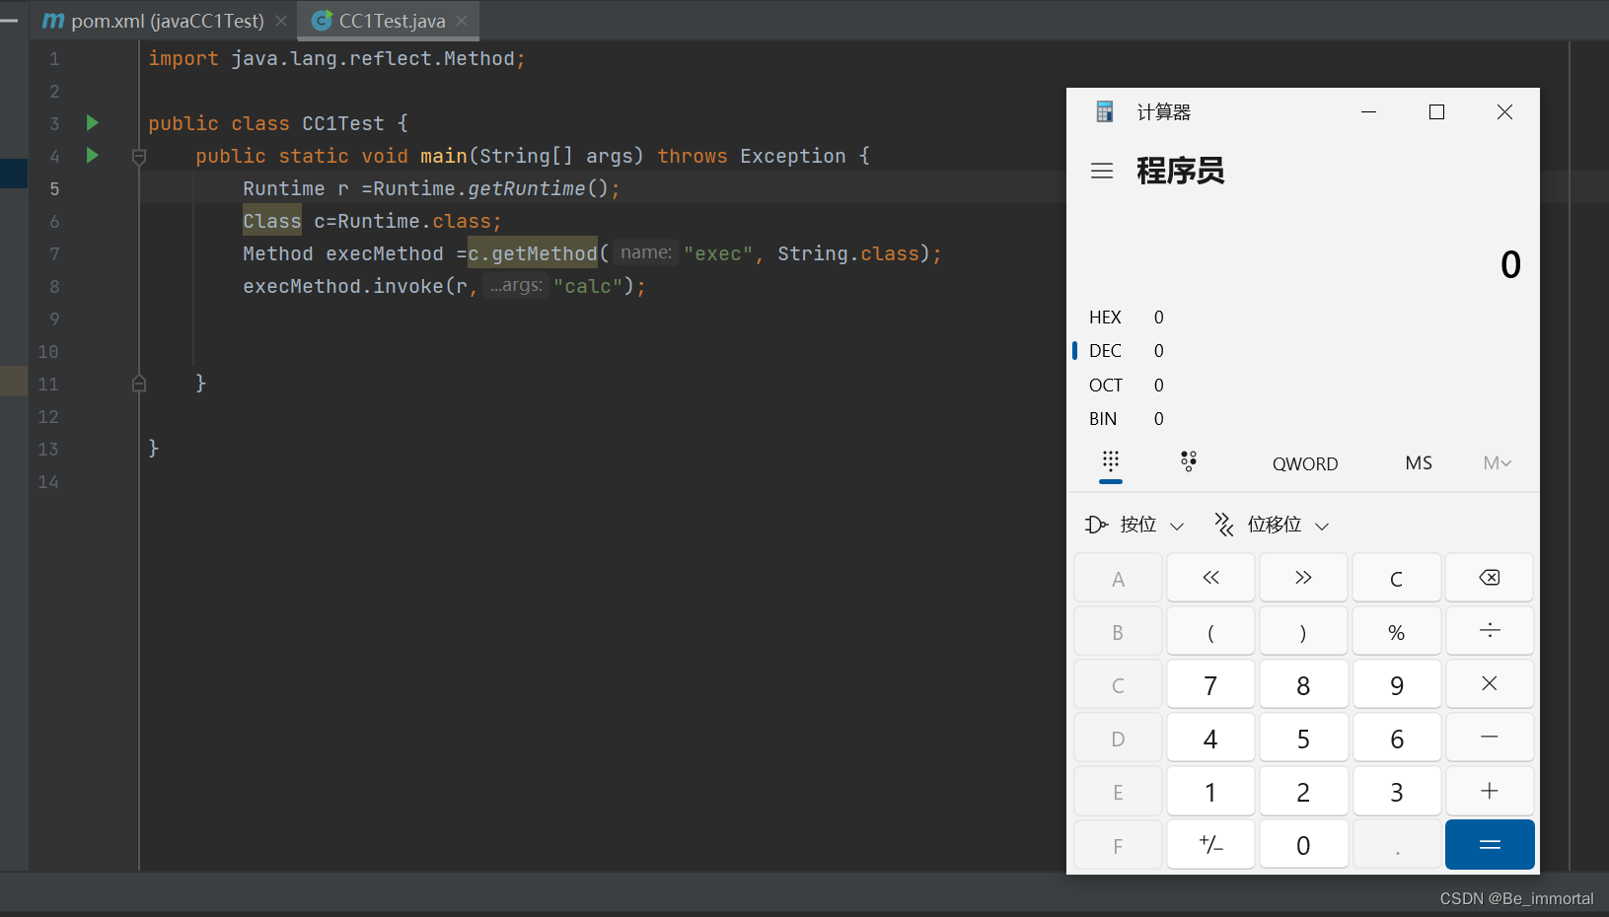
Task: Click the minus operator key
Action: click(1490, 738)
